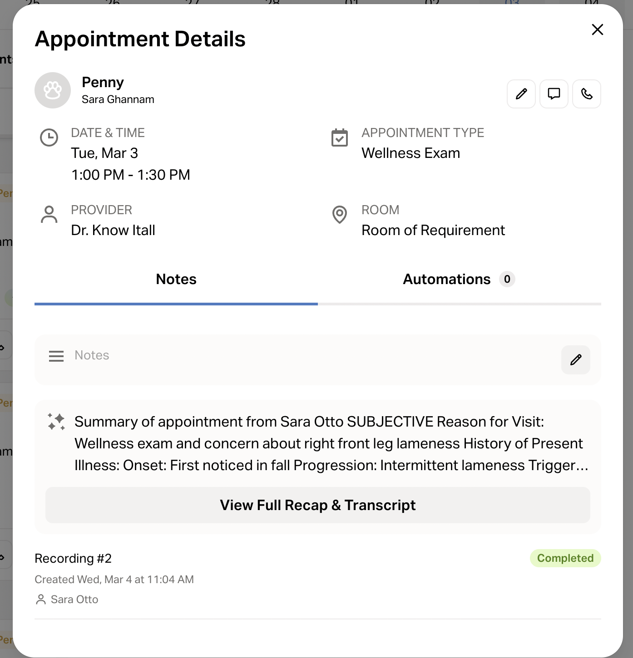The height and width of the screenshot is (658, 633).
Task: Click the phone call icon
Action: tap(587, 94)
